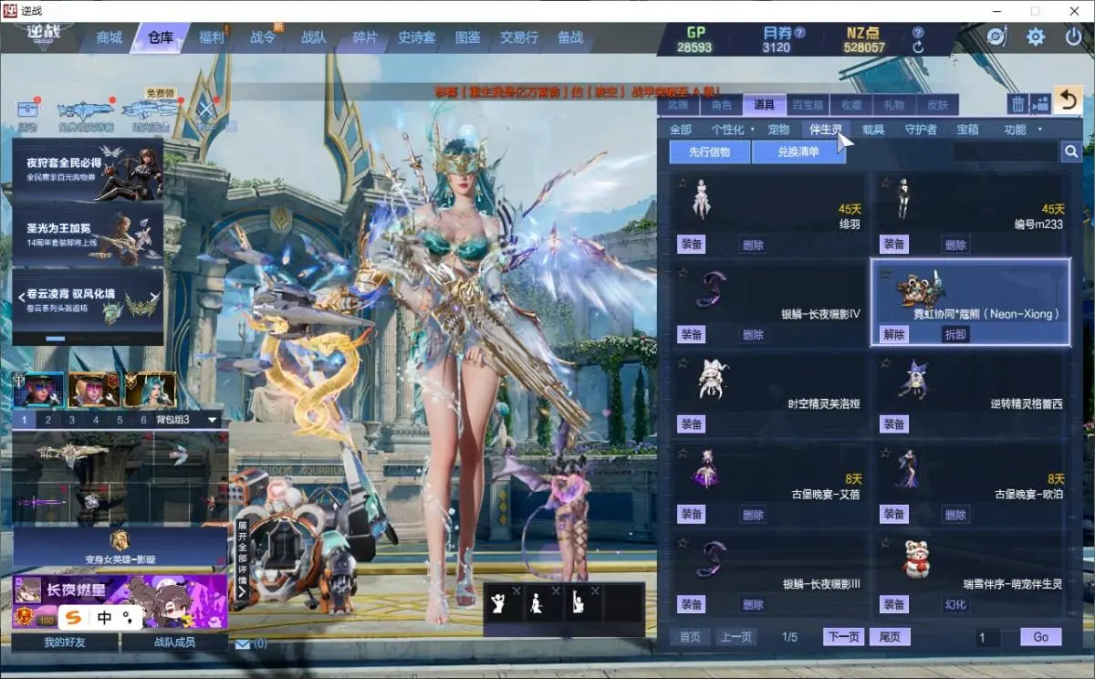
Task: Toggle favorite star for 古堡晚宴-欧泊
Action: click(x=883, y=451)
